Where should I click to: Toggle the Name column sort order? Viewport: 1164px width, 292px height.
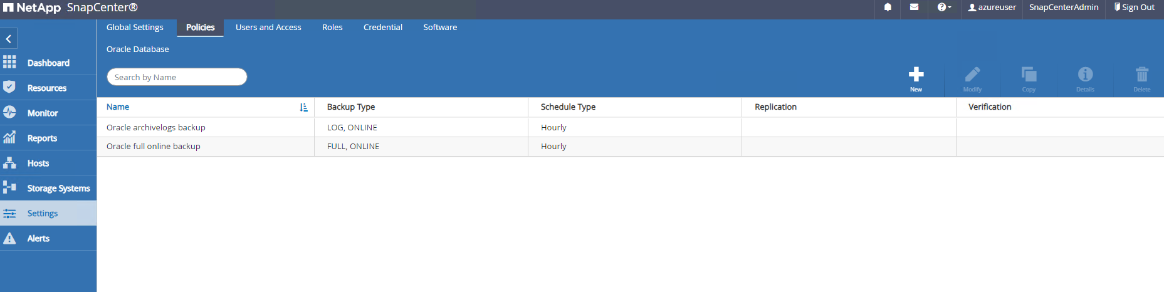[x=303, y=107]
